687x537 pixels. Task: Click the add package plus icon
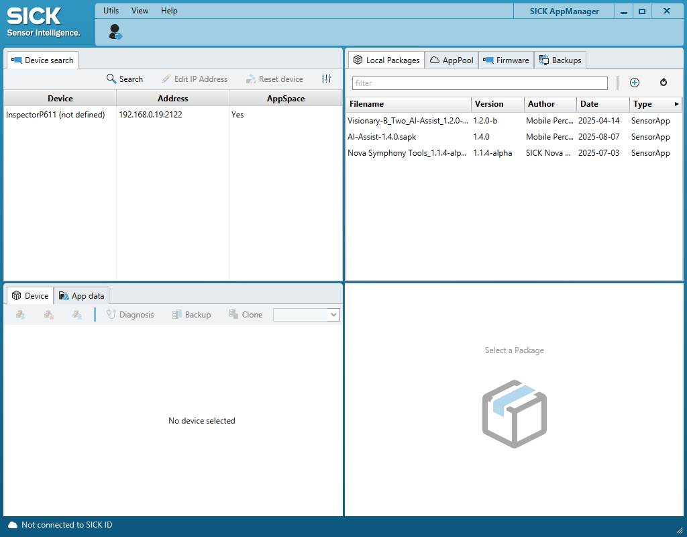[634, 83]
